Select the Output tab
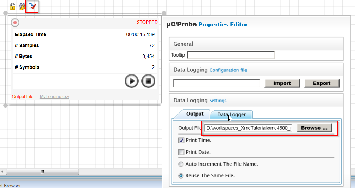355x188 pixels. point(195,114)
